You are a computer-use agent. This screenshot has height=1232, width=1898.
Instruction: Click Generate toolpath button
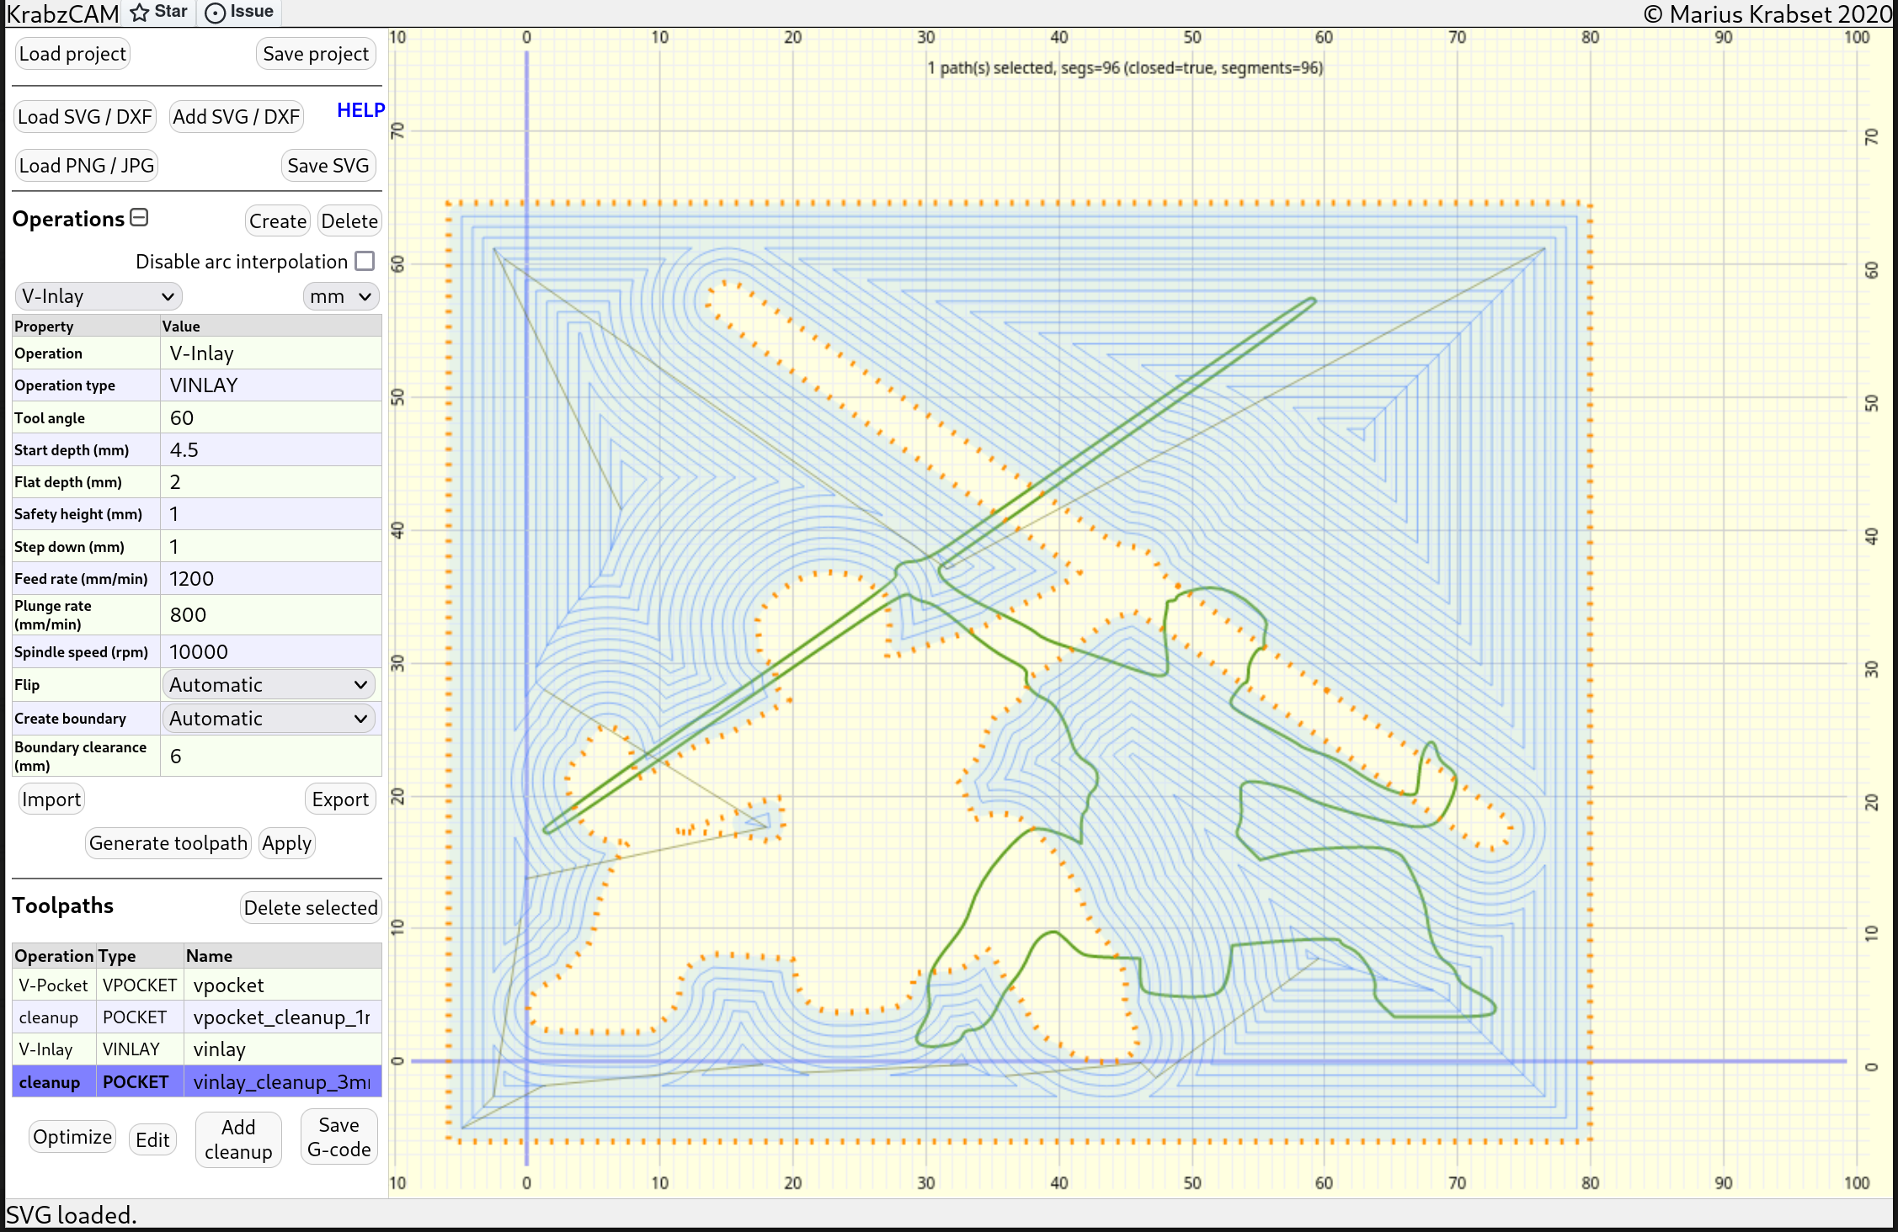click(168, 843)
